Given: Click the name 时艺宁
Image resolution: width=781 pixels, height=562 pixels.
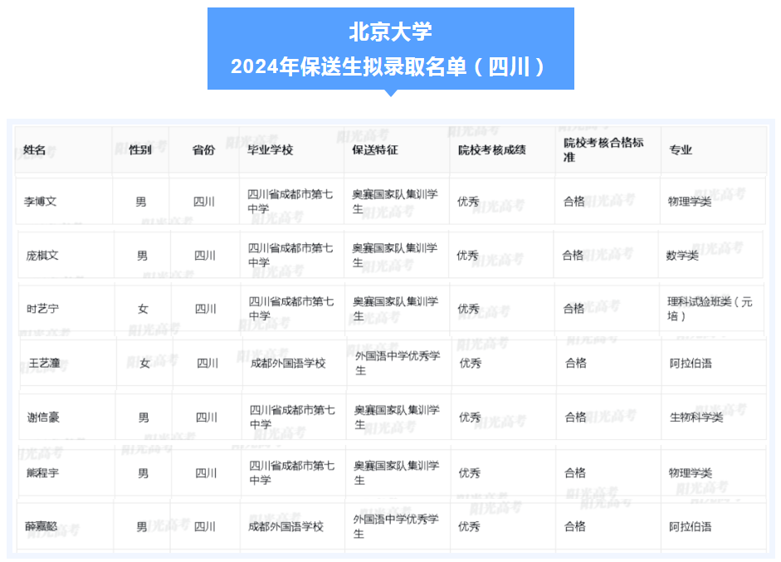Looking at the screenshot, I should click(x=43, y=309).
